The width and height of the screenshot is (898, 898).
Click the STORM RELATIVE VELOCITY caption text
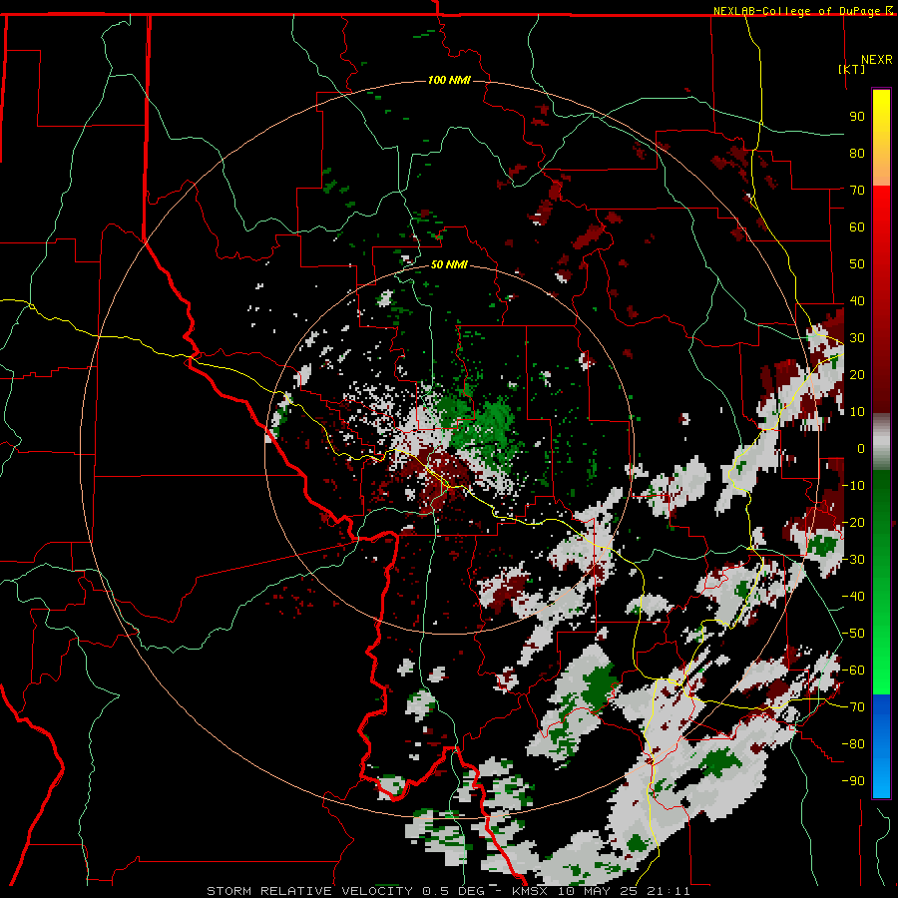tap(309, 891)
